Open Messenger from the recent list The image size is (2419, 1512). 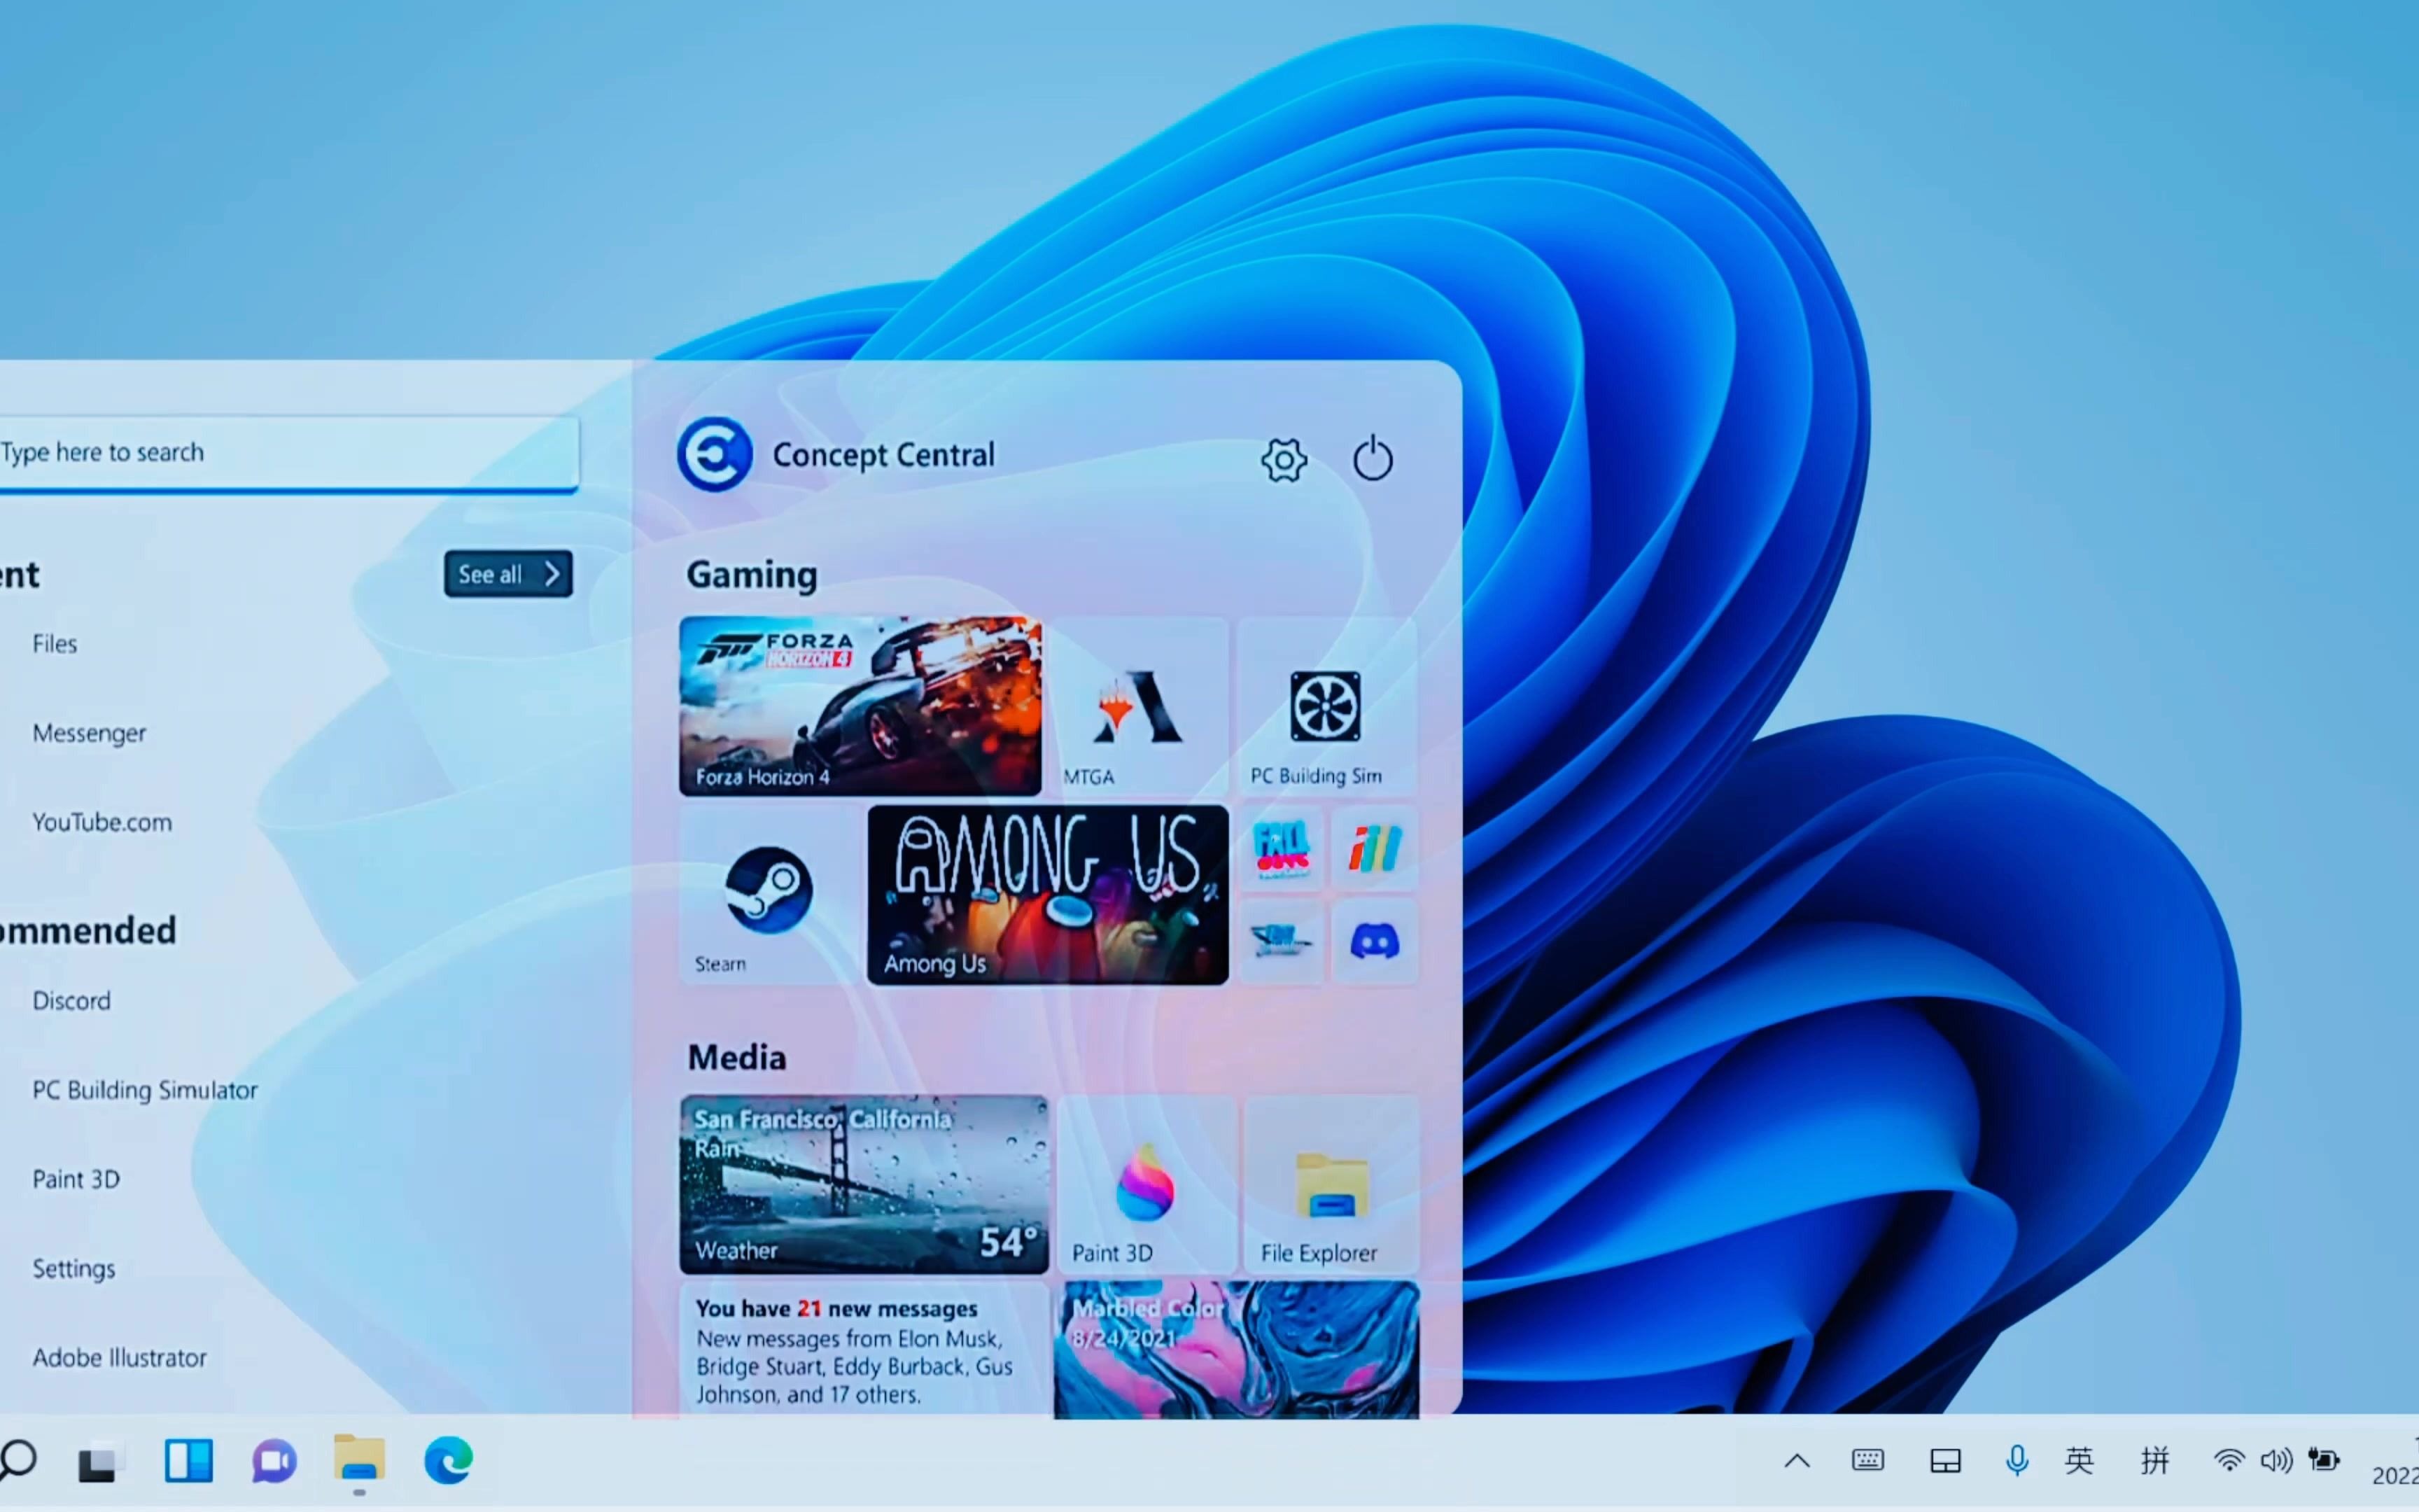89,733
